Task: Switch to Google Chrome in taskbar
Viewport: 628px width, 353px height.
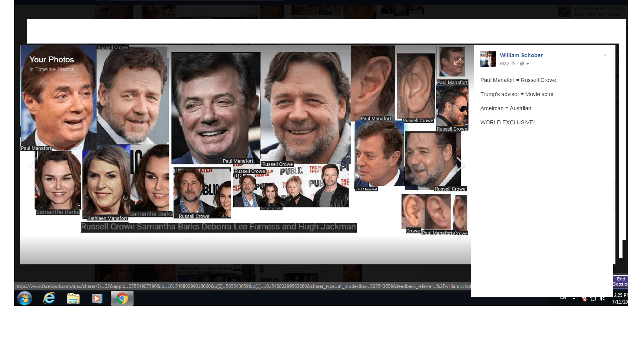Action: point(122,298)
